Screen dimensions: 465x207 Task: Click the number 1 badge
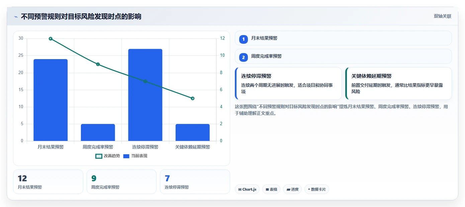(x=244, y=39)
